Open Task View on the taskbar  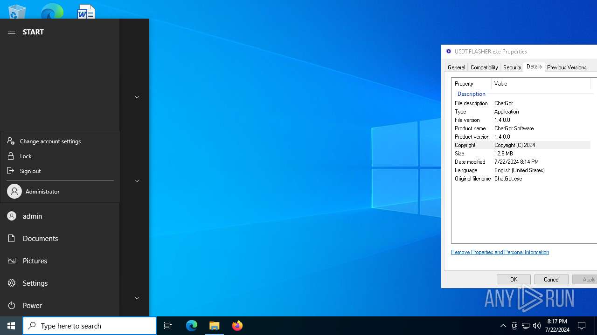tap(168, 326)
